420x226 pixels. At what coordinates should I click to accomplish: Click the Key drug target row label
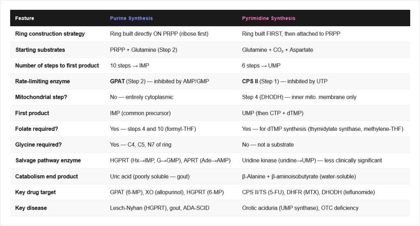coord(35,192)
